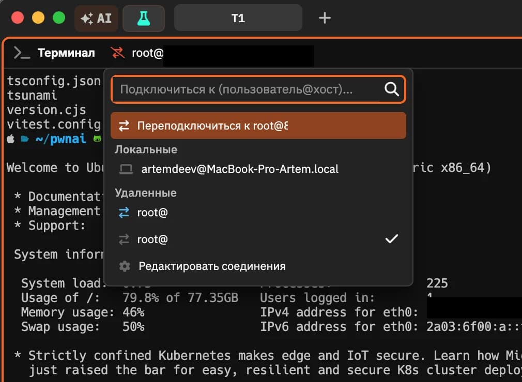The height and width of the screenshot is (382, 522).
Task: Click the GitHub icon after ~/pwnai
Action: (97, 138)
